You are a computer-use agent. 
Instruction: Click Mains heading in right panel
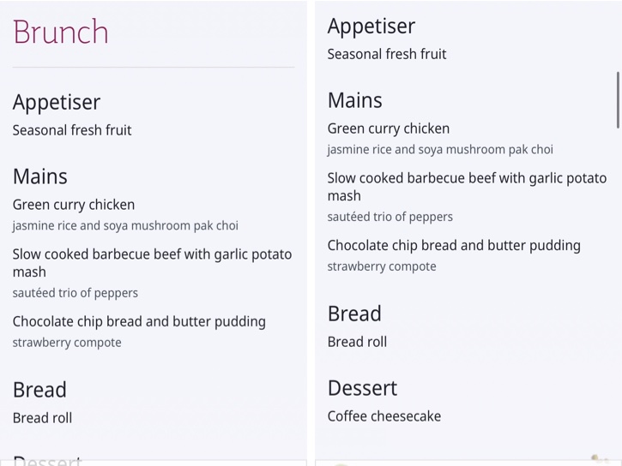354,100
